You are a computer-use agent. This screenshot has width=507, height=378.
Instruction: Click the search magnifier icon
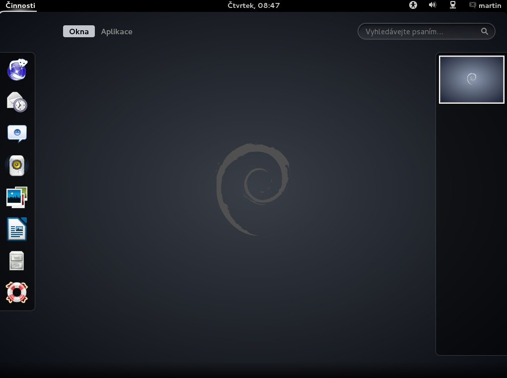click(484, 31)
